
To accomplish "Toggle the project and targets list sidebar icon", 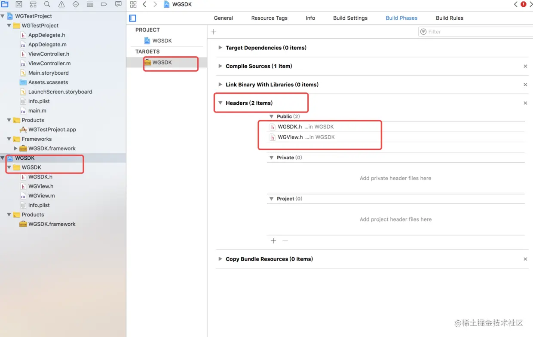I will tap(133, 18).
